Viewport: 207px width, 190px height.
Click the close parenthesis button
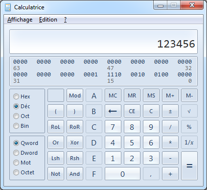[x=75, y=111]
